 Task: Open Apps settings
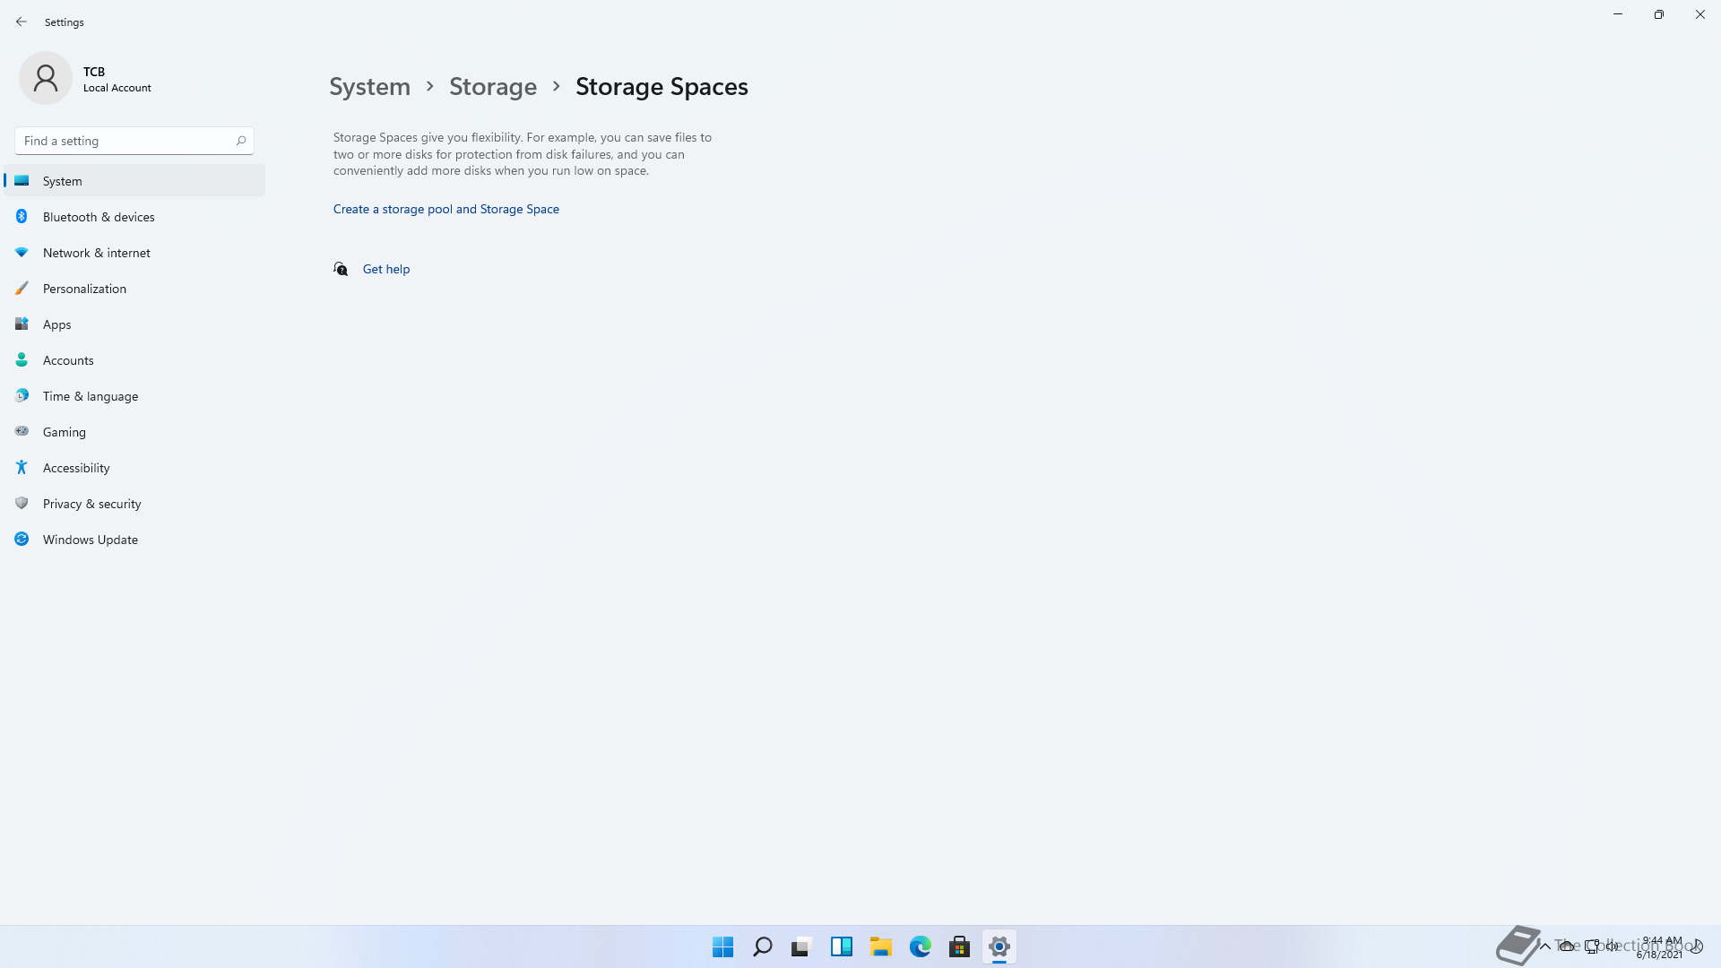pyautogui.click(x=134, y=324)
